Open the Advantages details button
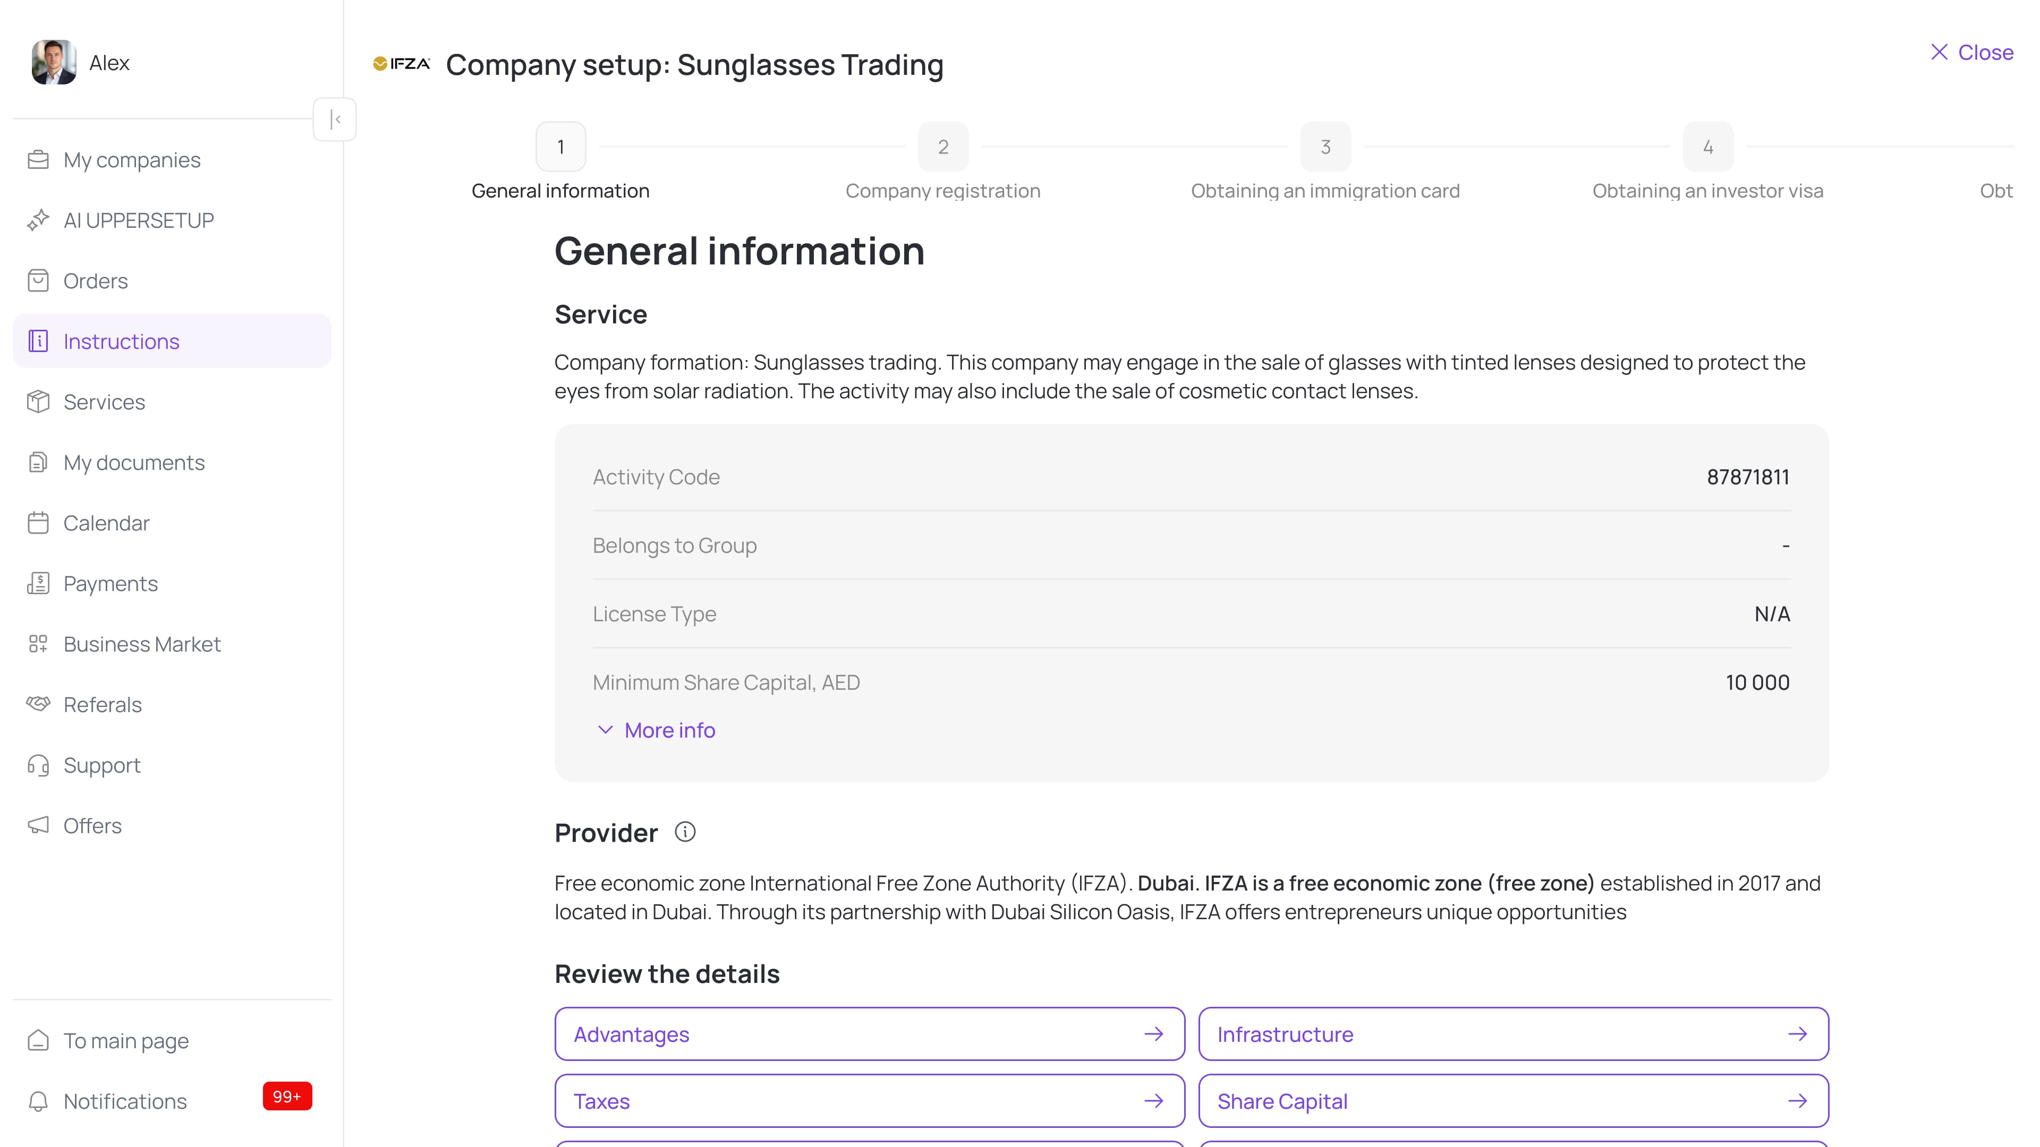The width and height of the screenshot is (2040, 1147). click(x=870, y=1034)
